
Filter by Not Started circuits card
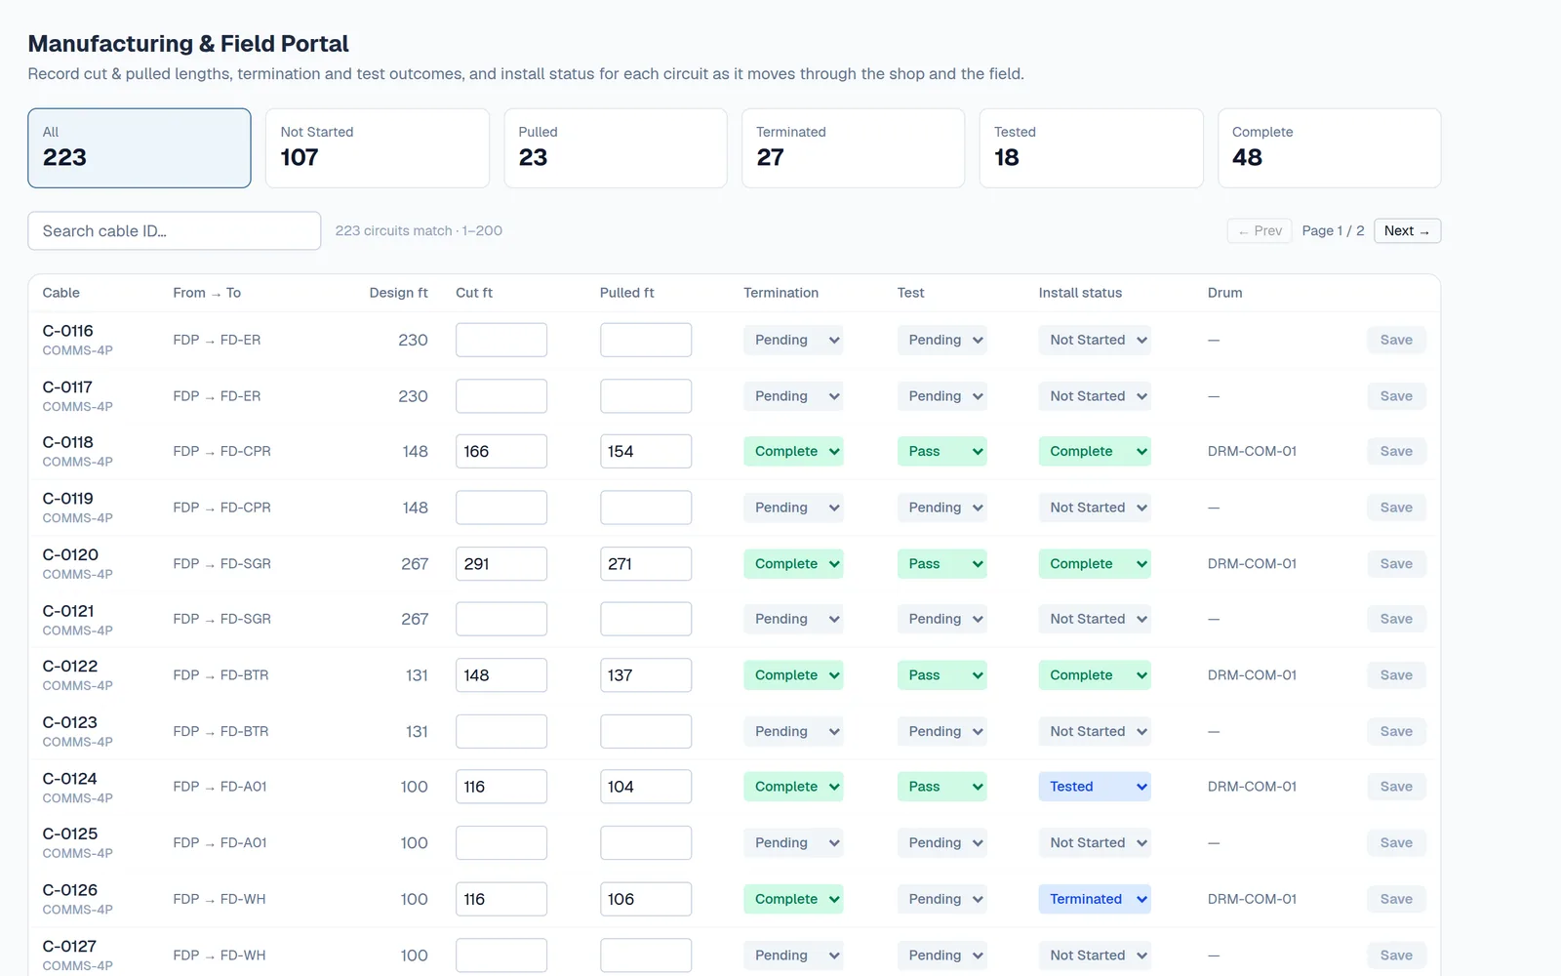click(x=378, y=147)
